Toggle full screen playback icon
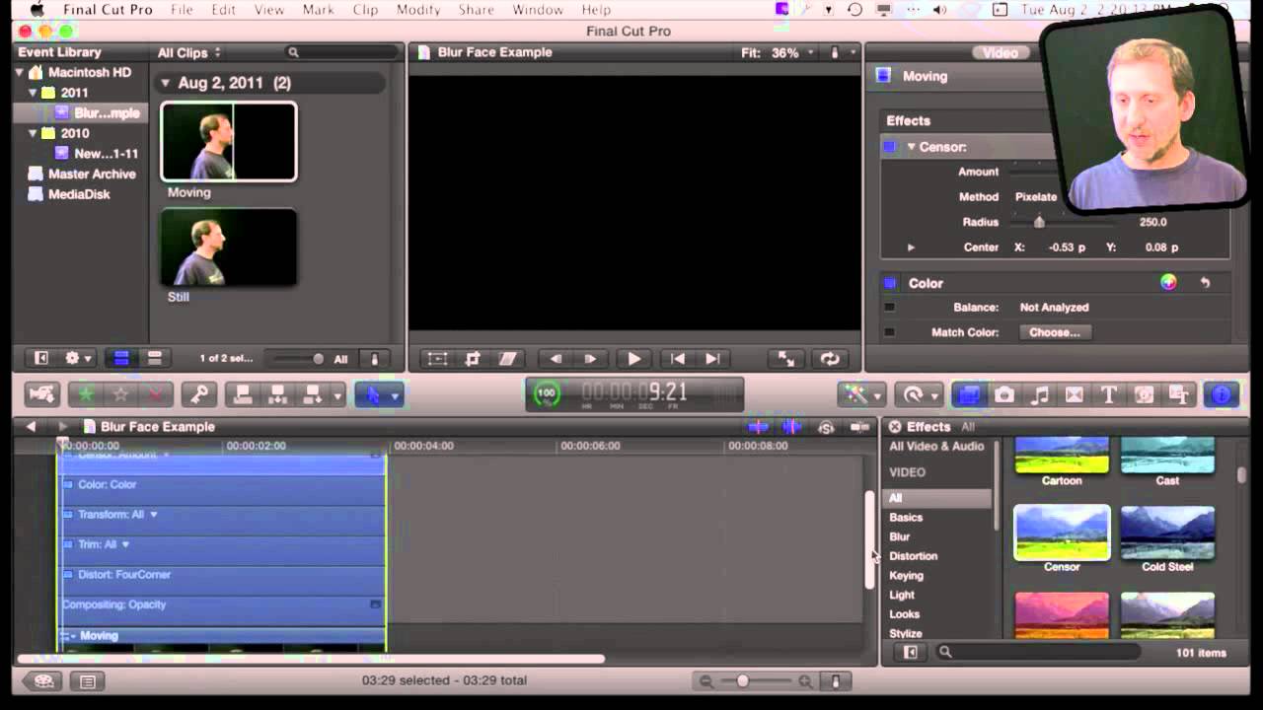Image resolution: width=1263 pixels, height=710 pixels. pyautogui.click(x=786, y=359)
